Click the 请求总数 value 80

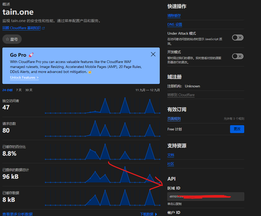(x=6, y=130)
